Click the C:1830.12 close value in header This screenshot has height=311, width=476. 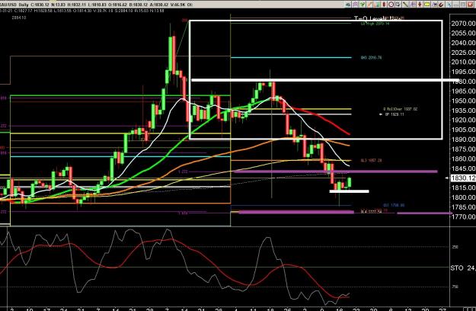click(40, 5)
